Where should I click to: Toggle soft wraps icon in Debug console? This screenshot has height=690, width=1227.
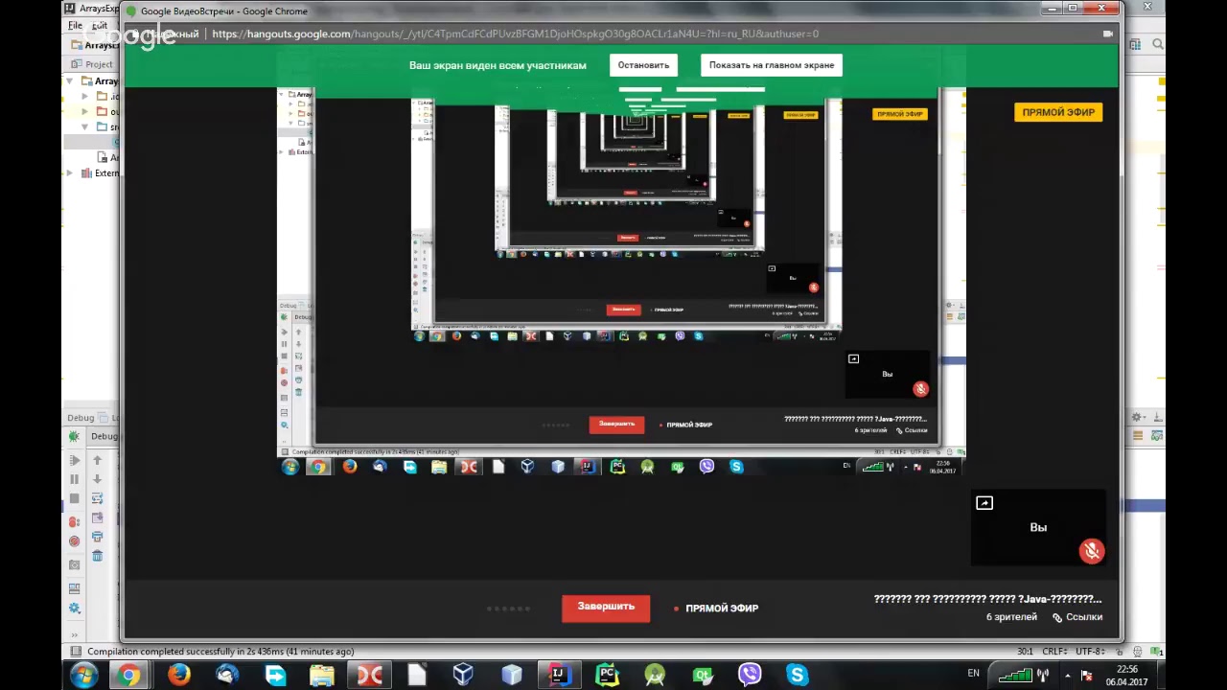(97, 498)
